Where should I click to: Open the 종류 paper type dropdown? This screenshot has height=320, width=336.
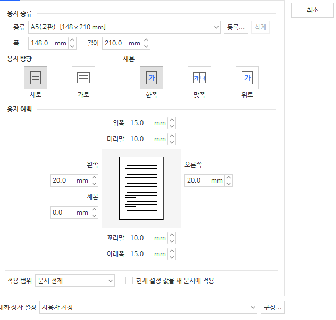[x=124, y=27]
